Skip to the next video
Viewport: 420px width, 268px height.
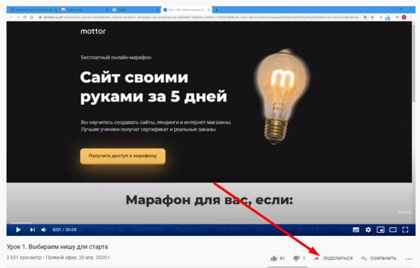(x=33, y=230)
